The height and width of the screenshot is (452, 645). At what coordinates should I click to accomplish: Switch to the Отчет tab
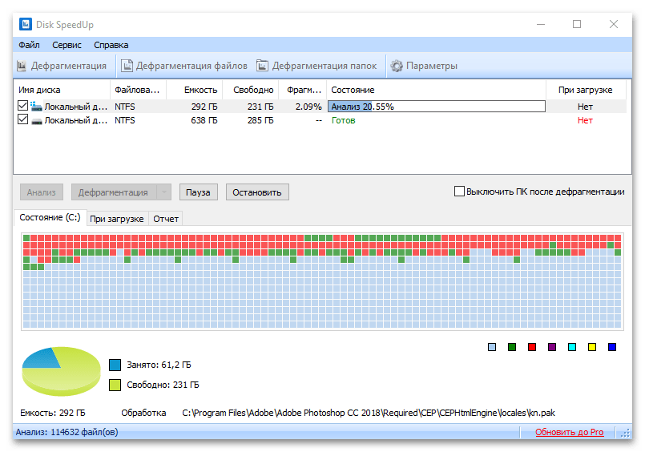click(x=166, y=219)
